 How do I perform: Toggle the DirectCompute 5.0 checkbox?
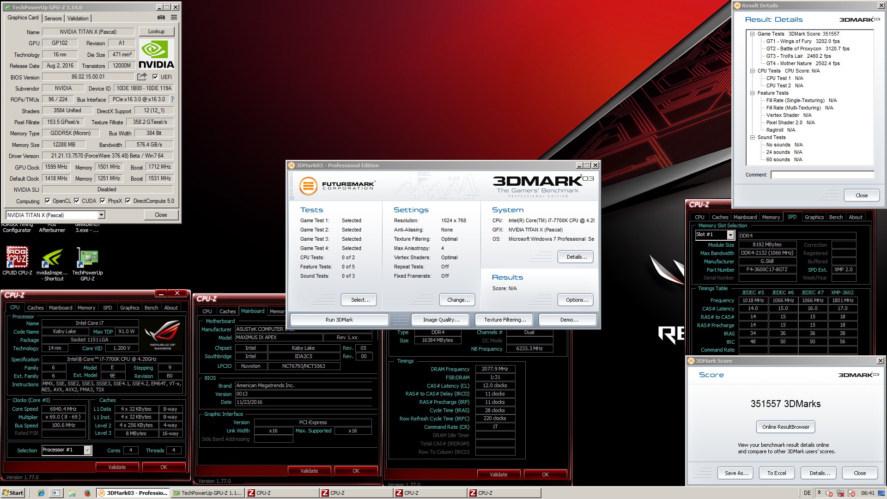(128, 201)
